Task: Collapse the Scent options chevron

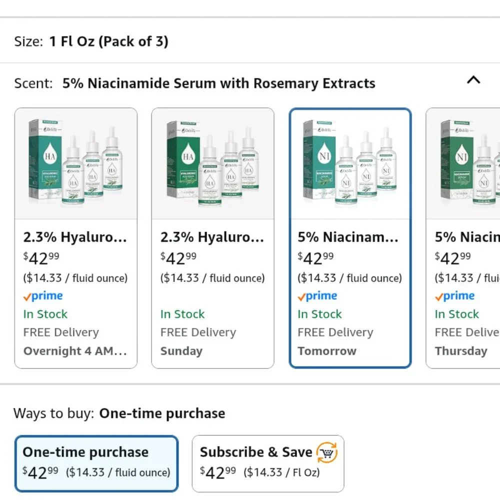Action: click(473, 80)
